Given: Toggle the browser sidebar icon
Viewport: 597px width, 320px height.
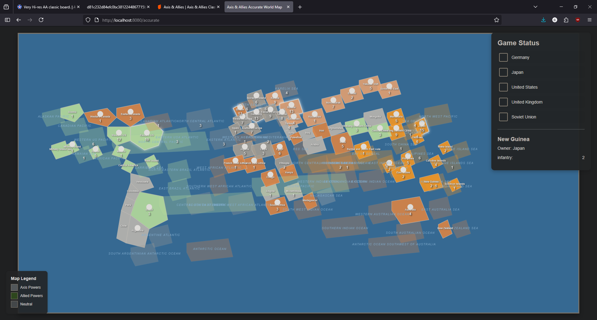Looking at the screenshot, I should click(x=7, y=20).
